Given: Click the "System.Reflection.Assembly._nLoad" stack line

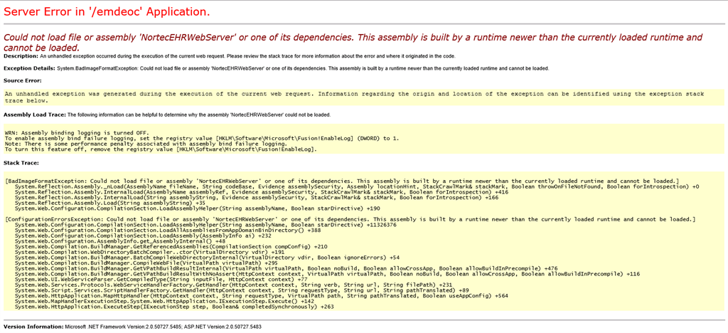Looking at the screenshot, I should (357, 186).
